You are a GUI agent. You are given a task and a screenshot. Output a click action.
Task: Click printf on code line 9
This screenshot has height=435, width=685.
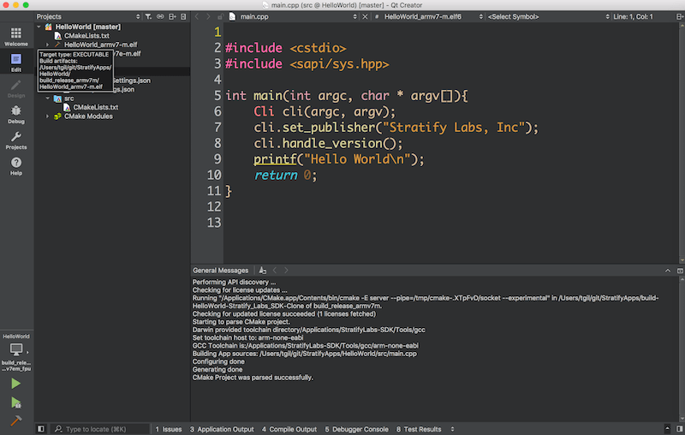click(x=275, y=159)
